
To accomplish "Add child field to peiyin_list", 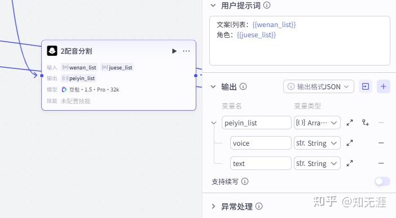I will (366, 123).
